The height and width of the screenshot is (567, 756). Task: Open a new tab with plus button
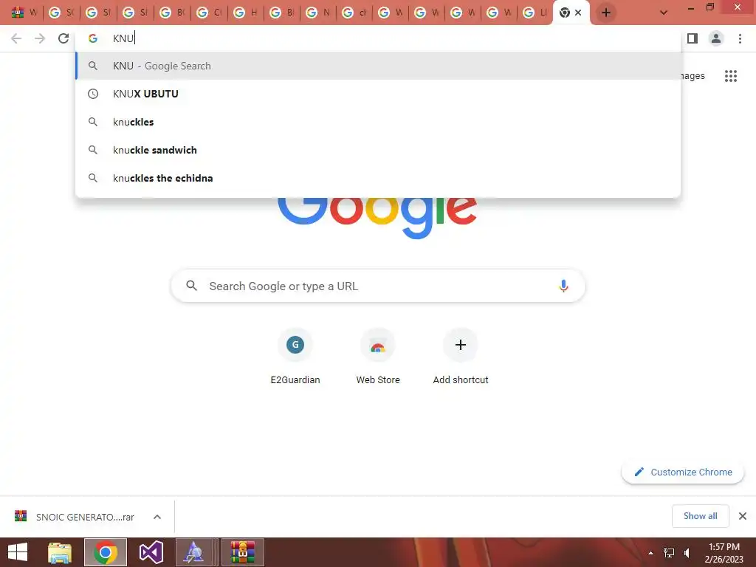coord(606,13)
